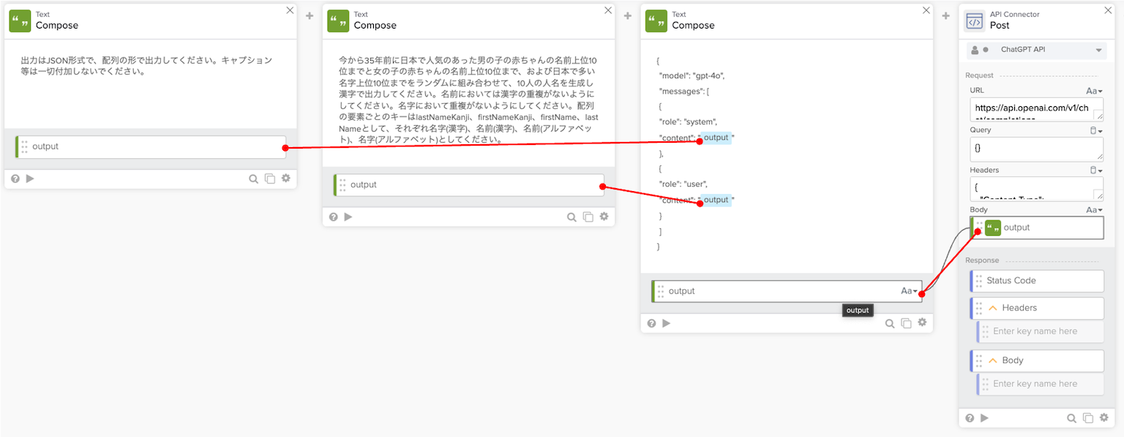
Task: Run the API Connector Post card's play icon
Action: tap(984, 418)
